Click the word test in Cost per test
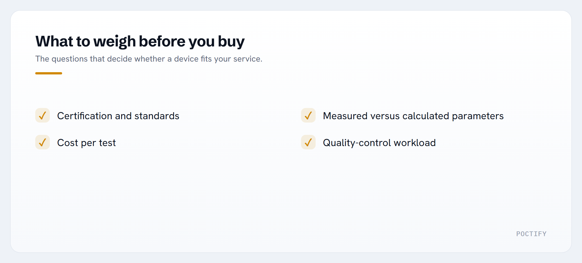Screen dimensions: 582x263 pos(107,143)
